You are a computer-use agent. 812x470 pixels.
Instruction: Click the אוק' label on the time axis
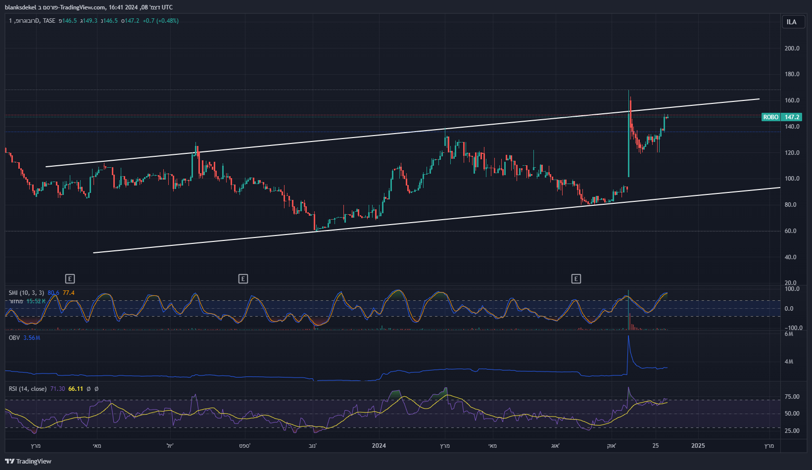[x=612, y=446]
